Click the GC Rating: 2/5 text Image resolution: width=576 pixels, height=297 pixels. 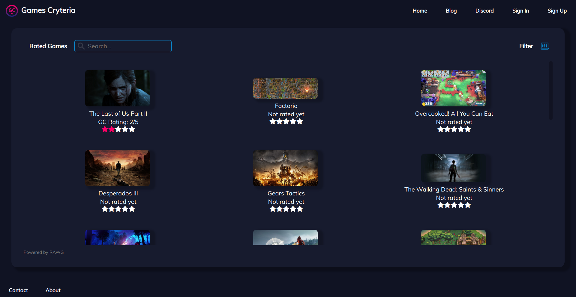point(118,122)
